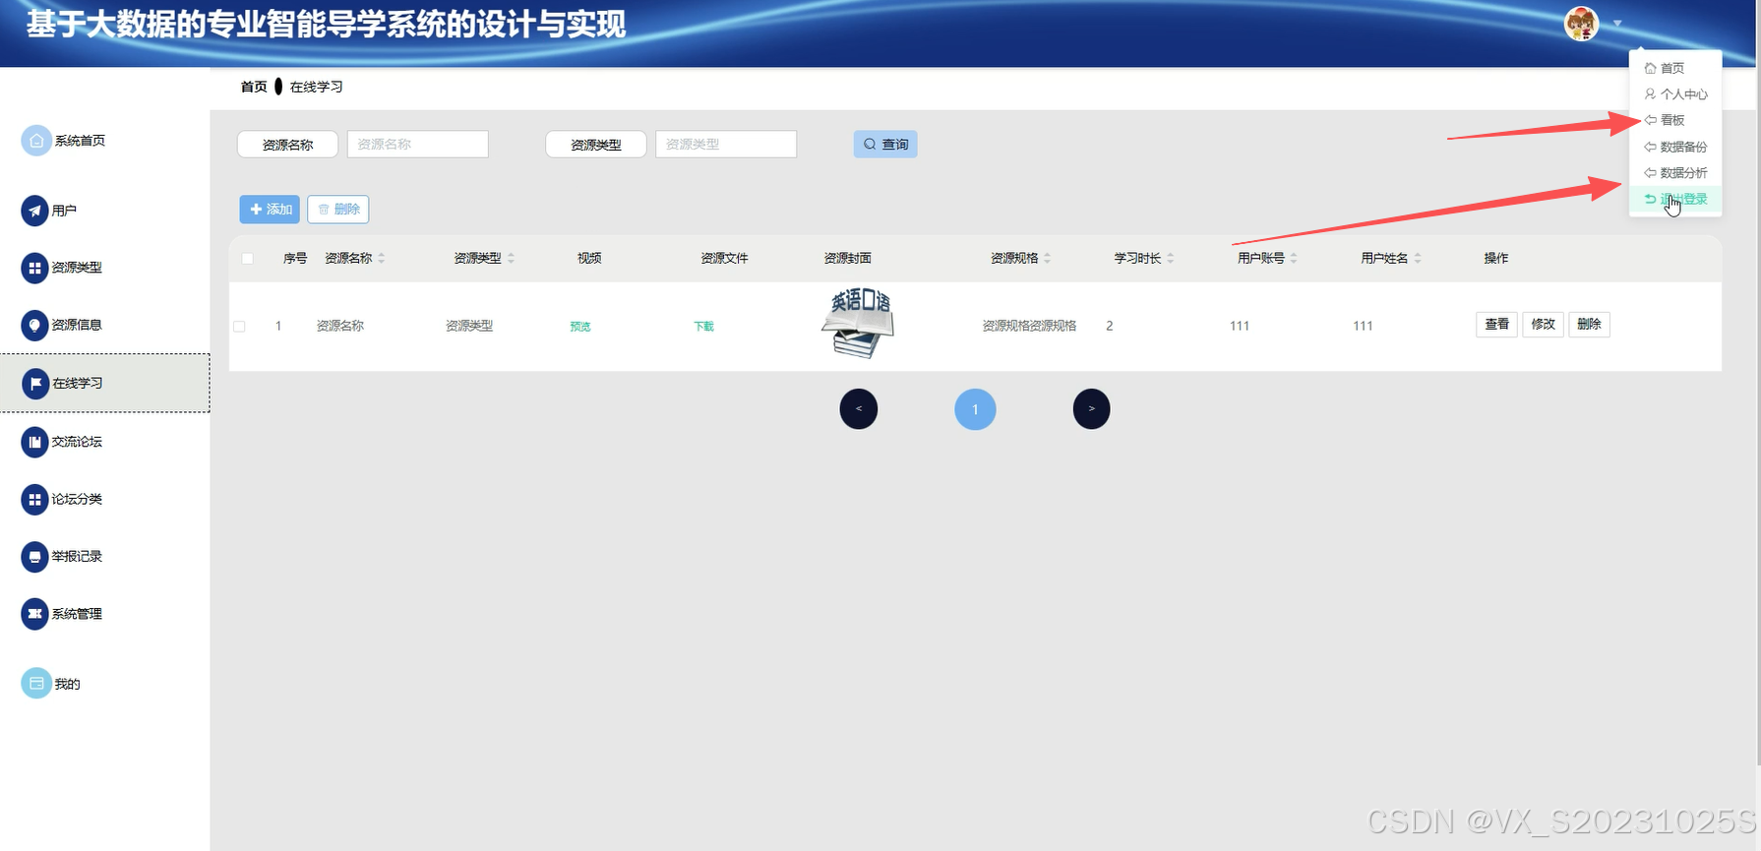Screen dimensions: 1761x851
Task: Click the 修改 button in row 1
Action: (1543, 325)
